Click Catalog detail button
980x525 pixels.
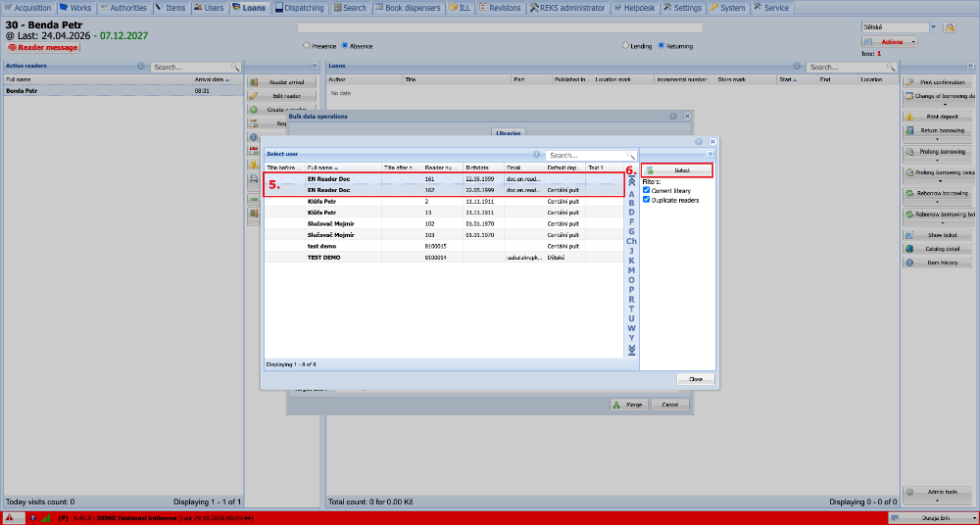tap(938, 249)
